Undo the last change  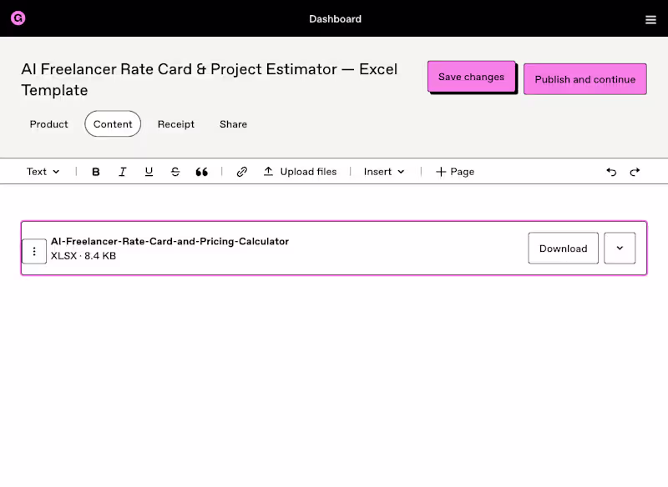pyautogui.click(x=611, y=171)
